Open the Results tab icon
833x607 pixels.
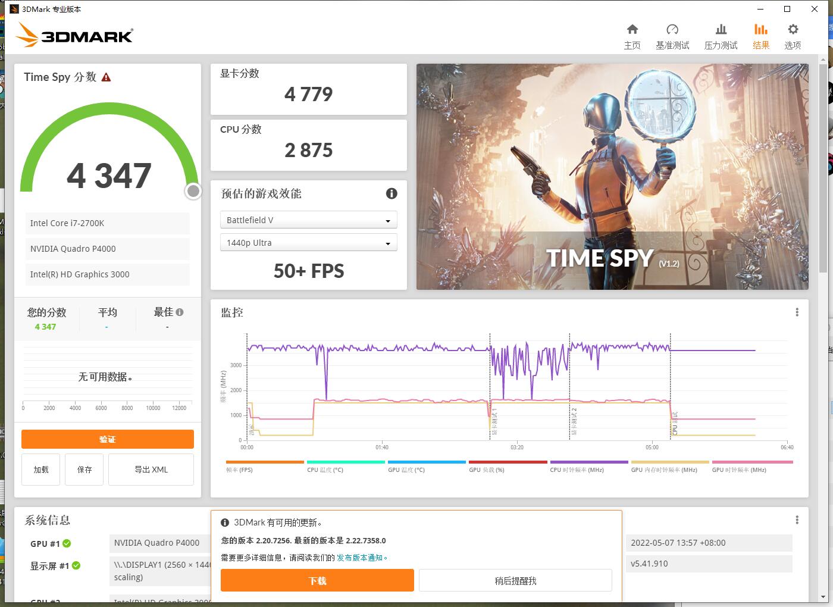pos(761,29)
